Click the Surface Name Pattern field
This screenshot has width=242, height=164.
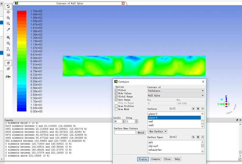pyautogui.click(x=125, y=132)
